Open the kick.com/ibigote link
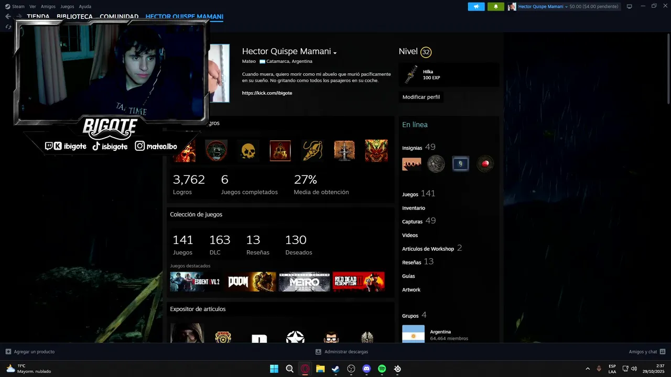This screenshot has width=671, height=377. [267, 93]
